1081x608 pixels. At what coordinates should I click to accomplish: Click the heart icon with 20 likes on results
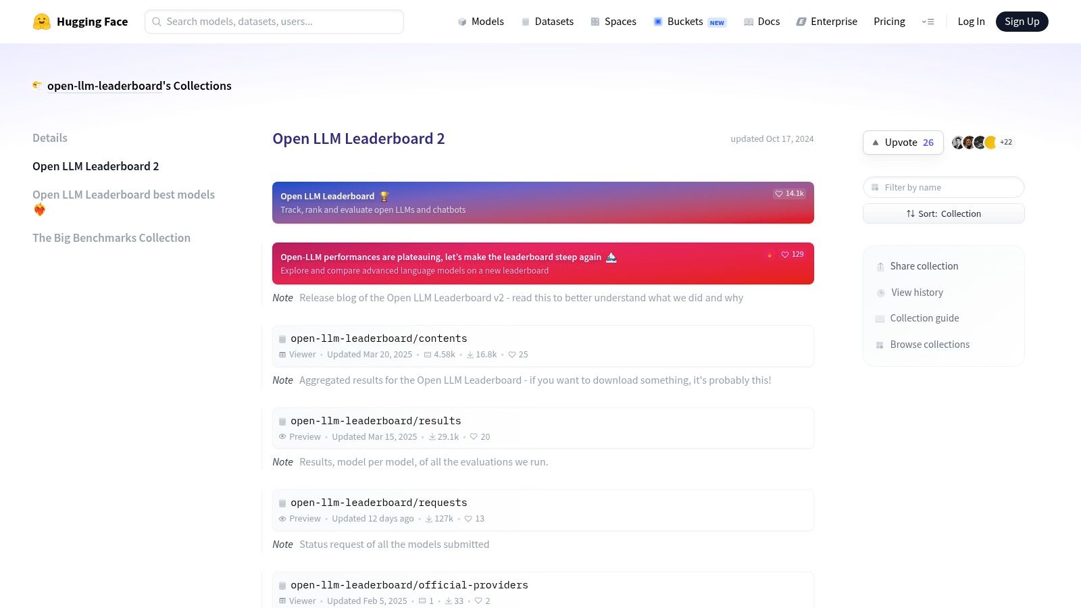(474, 437)
